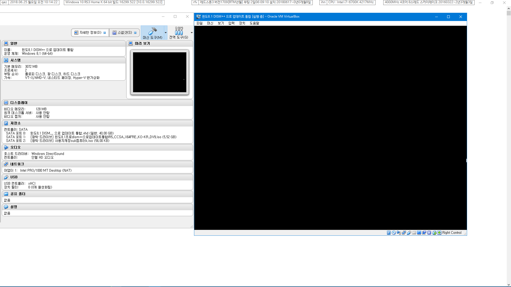Click the Description section speech bubble icon
511x287 pixels.
click(6, 207)
